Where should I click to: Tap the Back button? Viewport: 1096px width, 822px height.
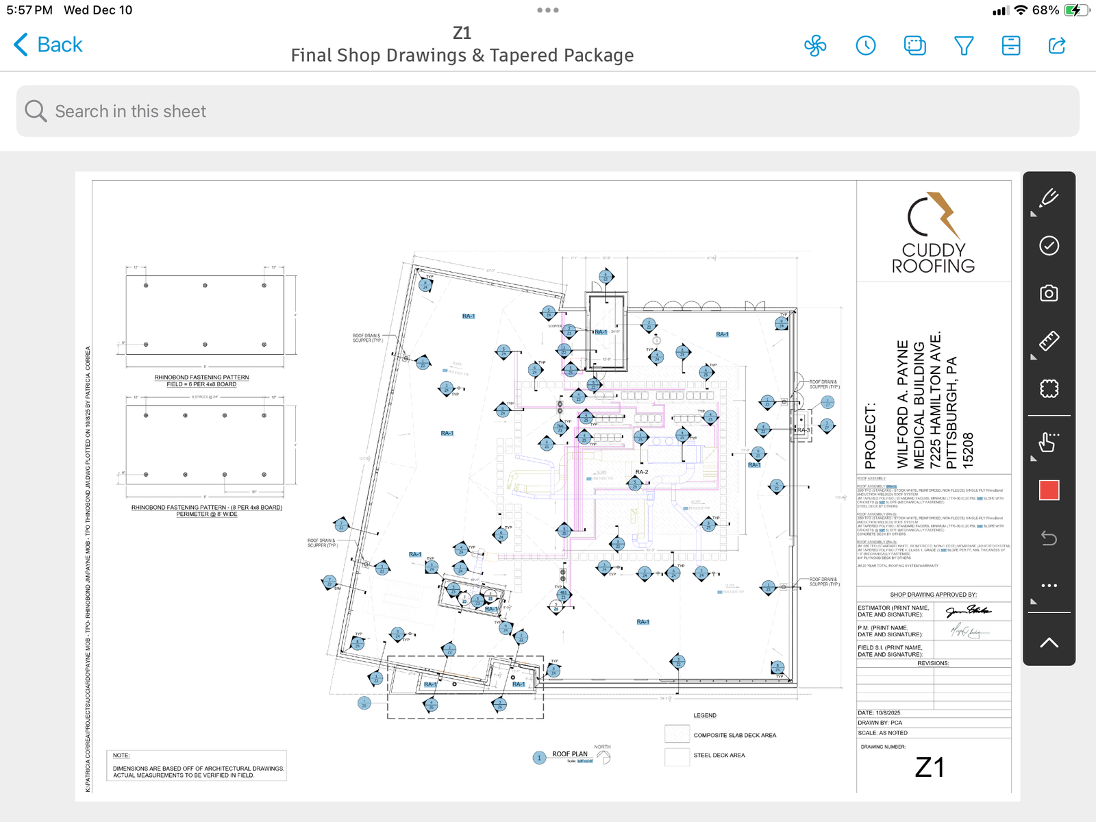click(48, 45)
